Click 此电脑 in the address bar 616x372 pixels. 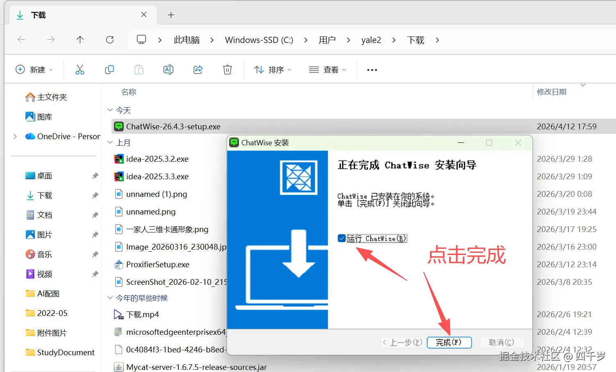[x=186, y=40]
